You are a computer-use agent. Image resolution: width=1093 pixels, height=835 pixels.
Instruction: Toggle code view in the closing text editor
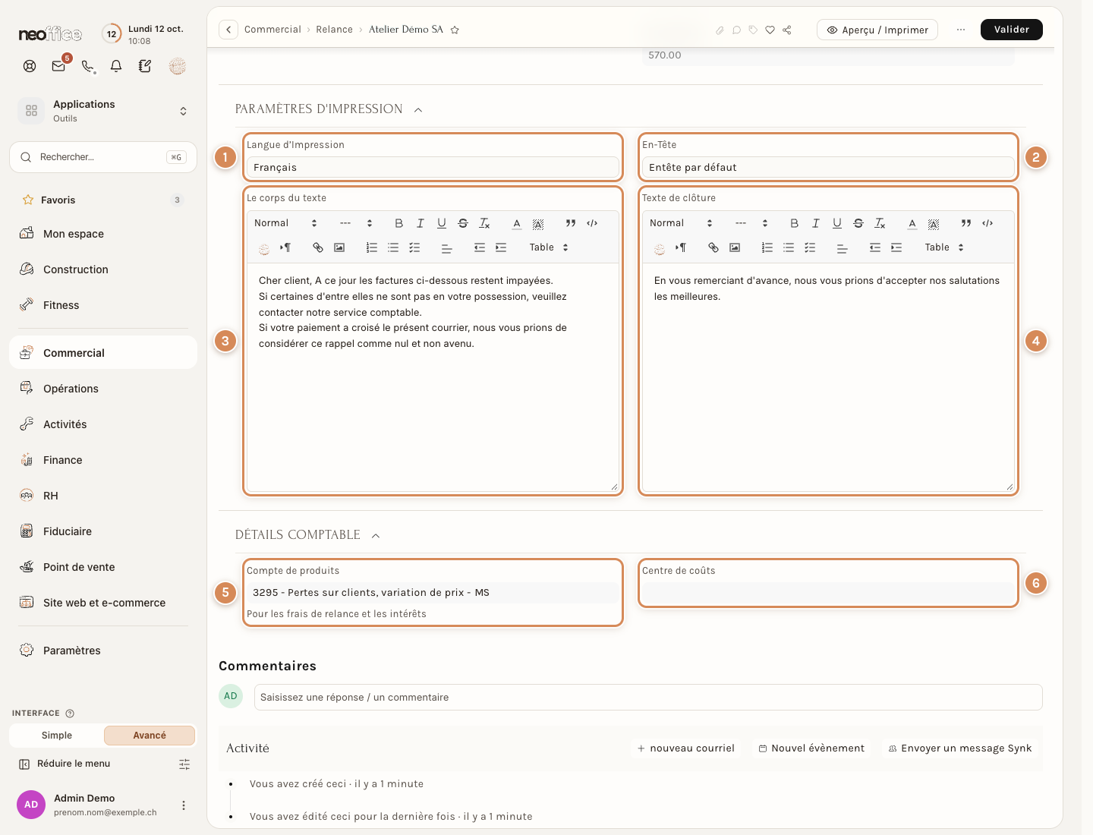pyautogui.click(x=987, y=223)
